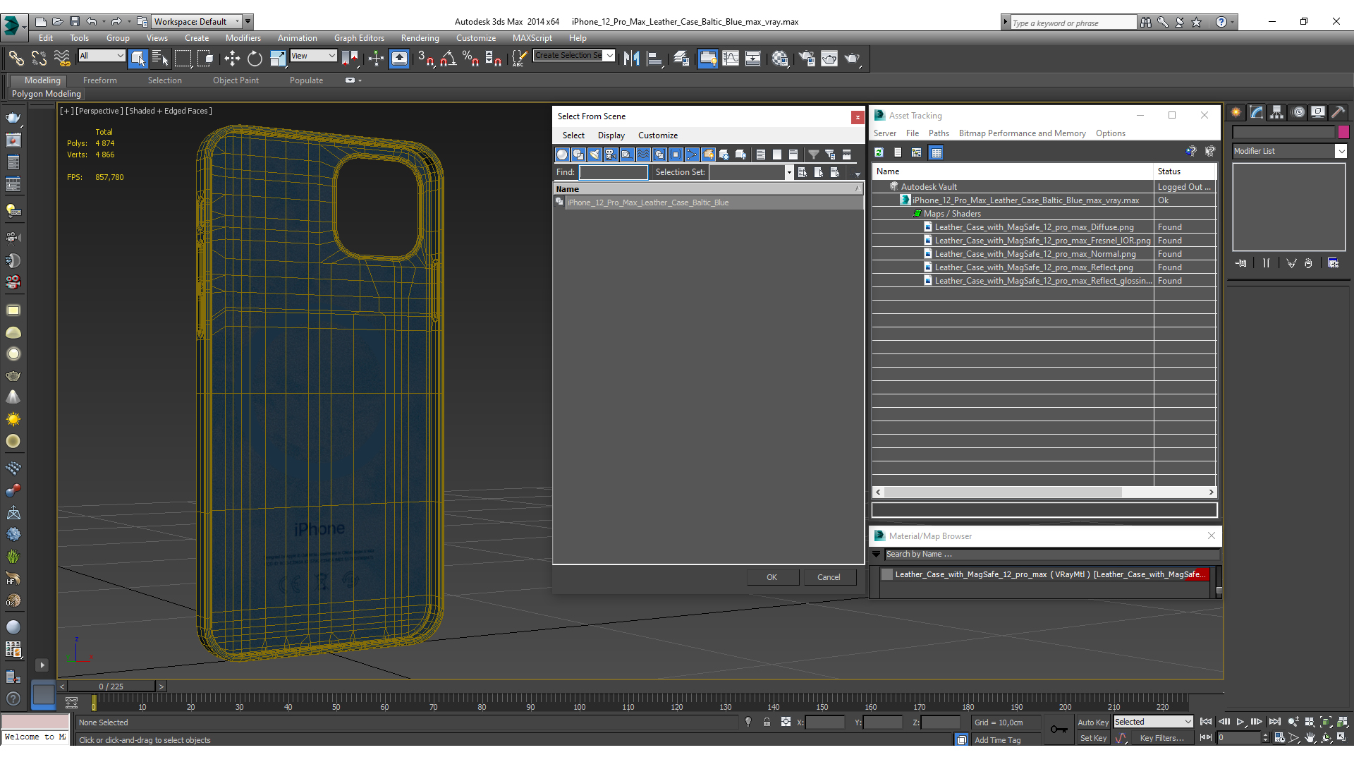Open Key Filters dialog button
1354x762 pixels.
coord(1161,738)
